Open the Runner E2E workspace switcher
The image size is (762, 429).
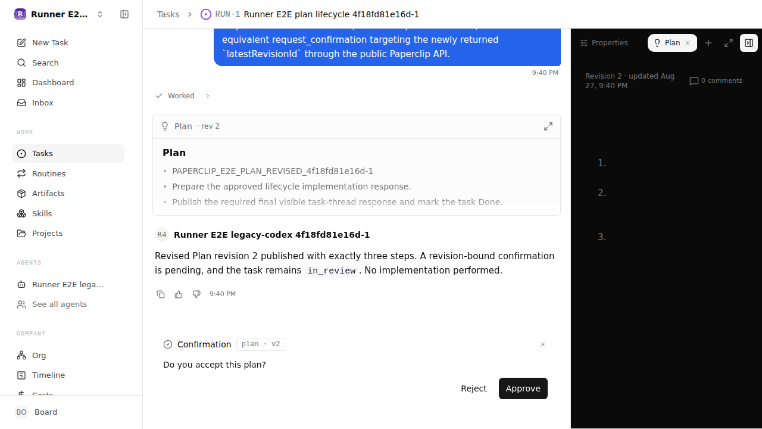59,14
